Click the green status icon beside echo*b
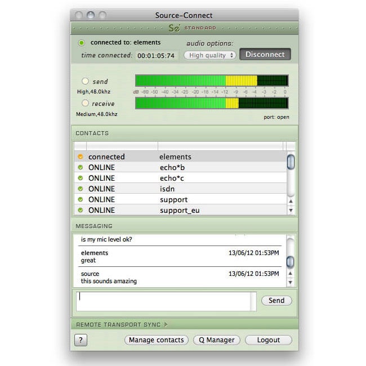 click(x=81, y=167)
